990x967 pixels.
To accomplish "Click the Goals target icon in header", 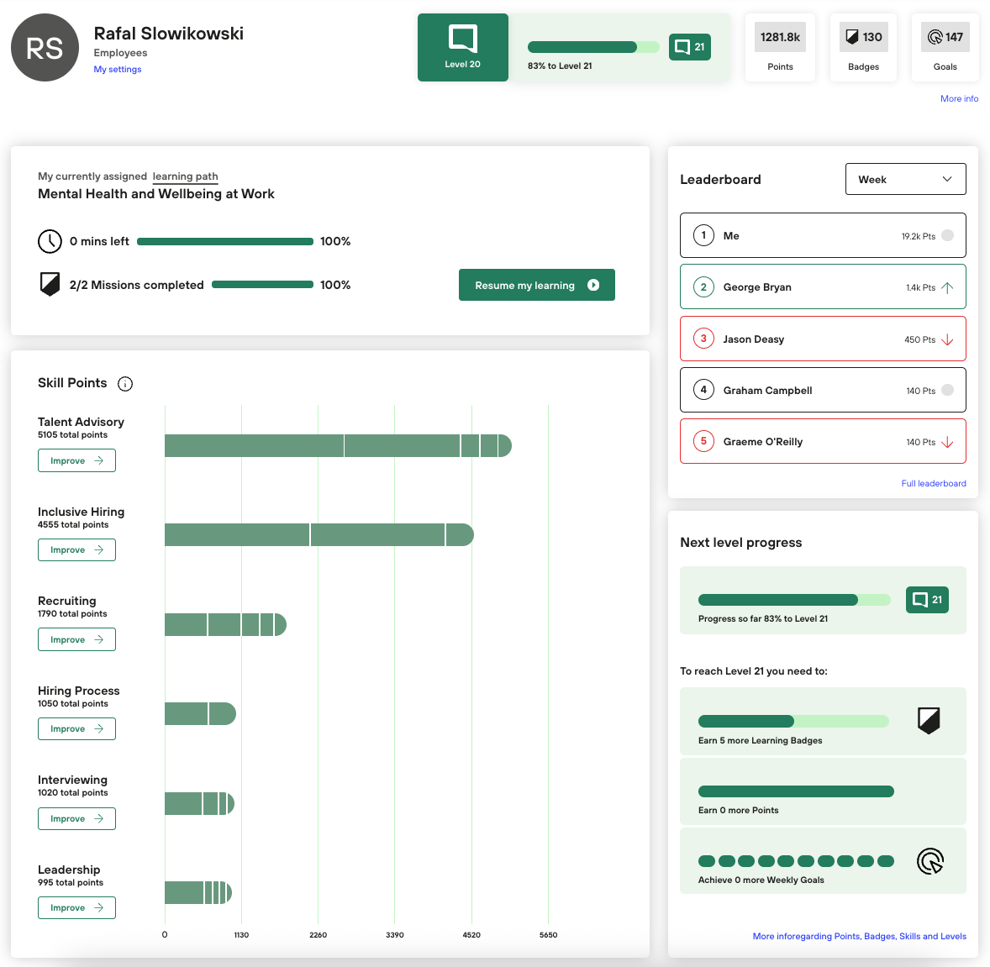I will pos(935,37).
